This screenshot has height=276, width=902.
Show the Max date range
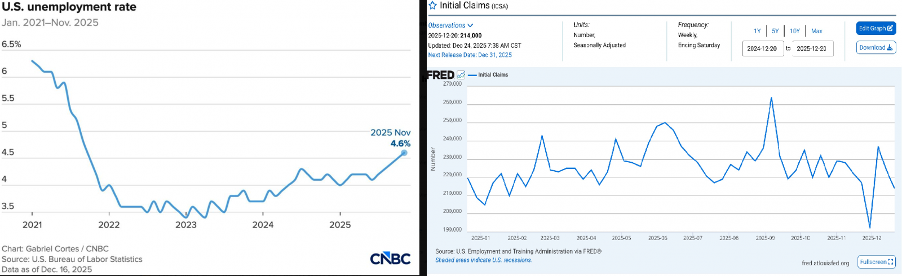(817, 31)
